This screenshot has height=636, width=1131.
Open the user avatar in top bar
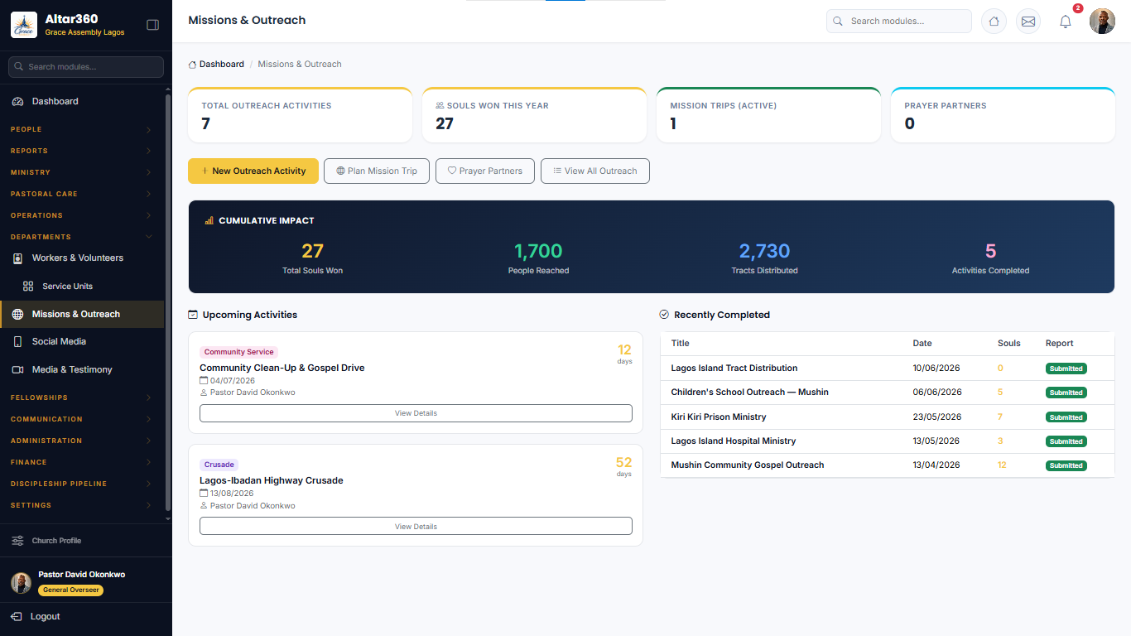[1102, 22]
